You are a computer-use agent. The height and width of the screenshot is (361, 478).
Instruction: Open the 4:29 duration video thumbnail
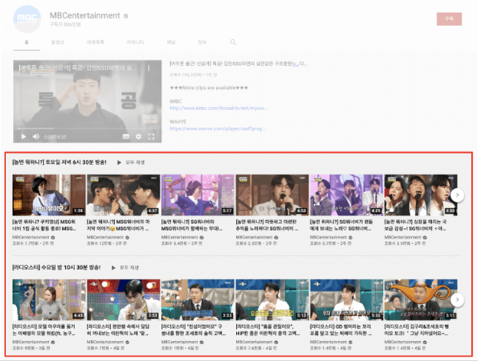point(346,195)
